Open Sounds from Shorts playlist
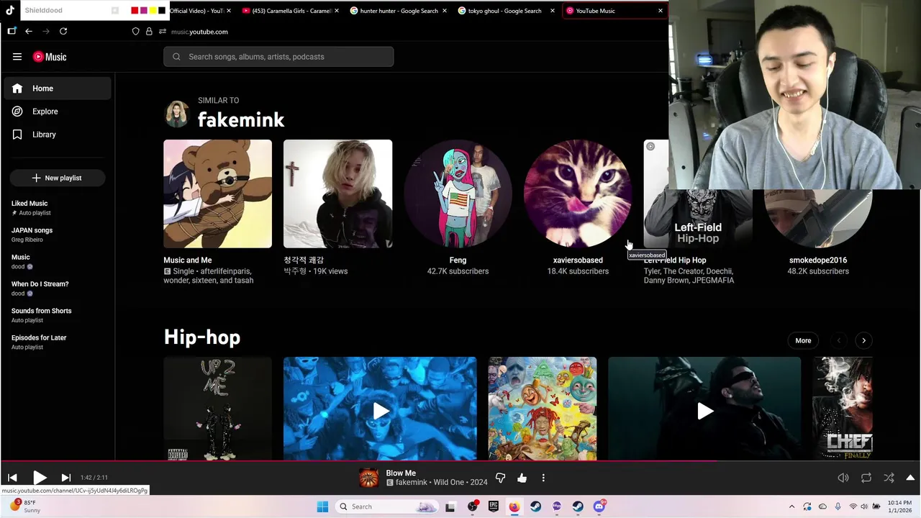The height and width of the screenshot is (518, 921). click(x=58, y=315)
